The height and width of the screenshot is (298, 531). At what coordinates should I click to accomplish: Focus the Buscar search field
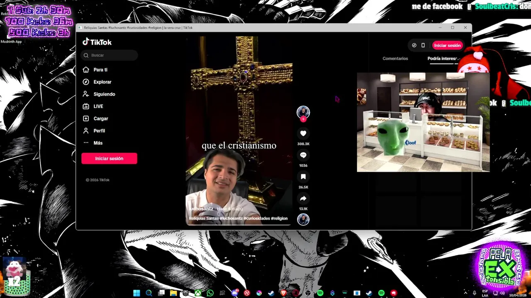tap(110, 55)
